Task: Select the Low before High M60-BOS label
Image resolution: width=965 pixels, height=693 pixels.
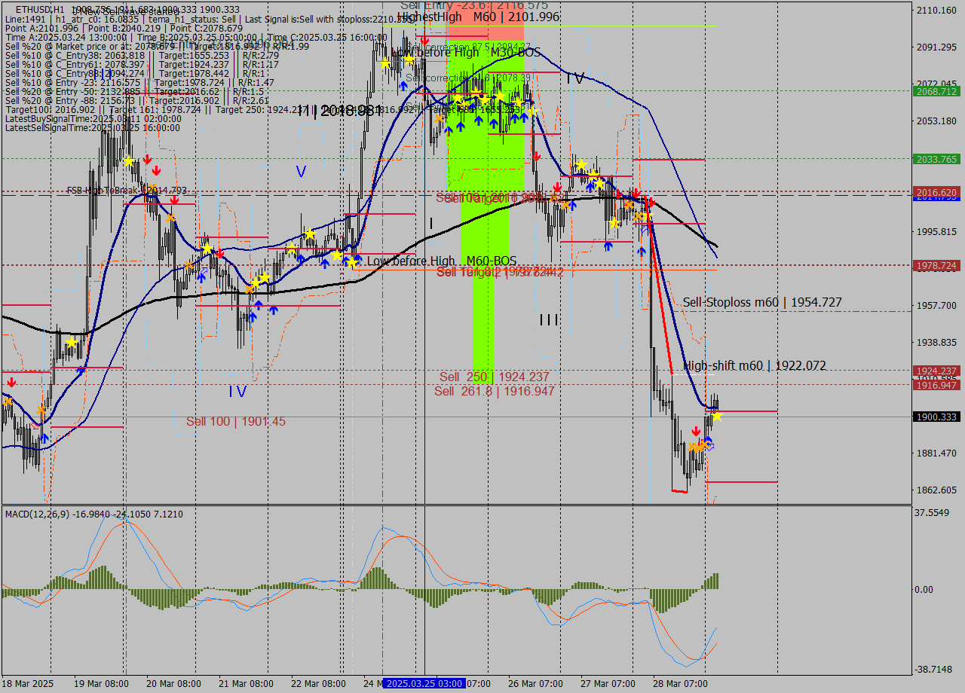Action: pos(441,261)
